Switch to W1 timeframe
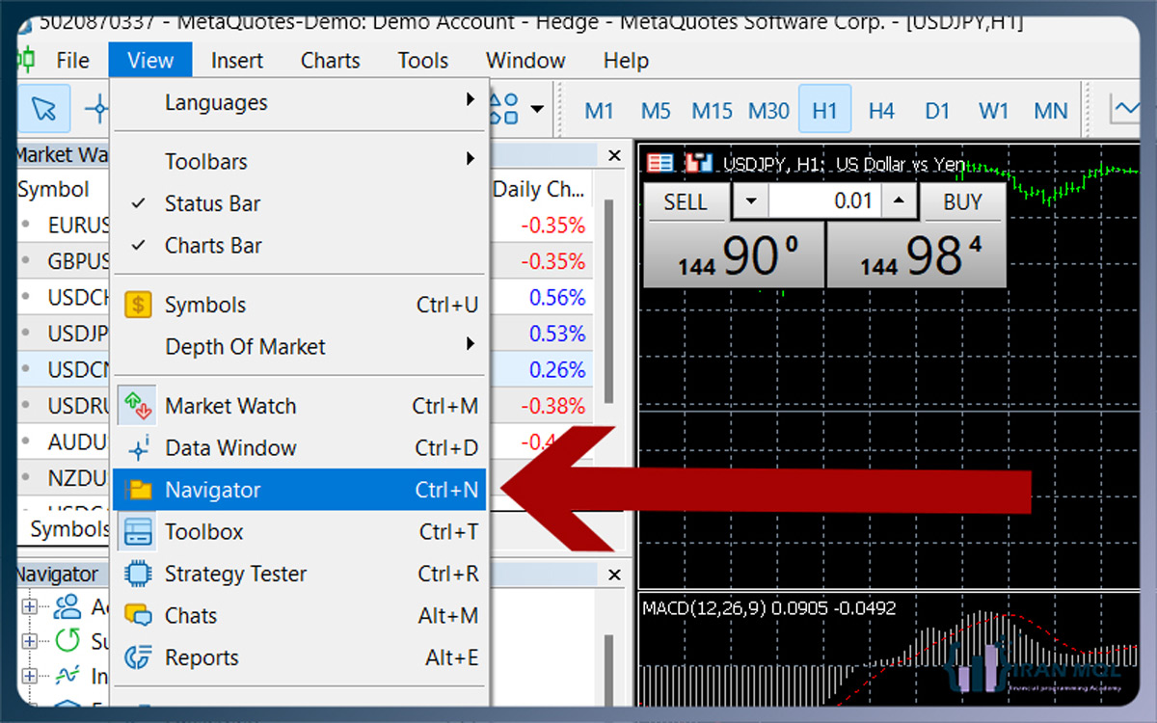Viewport: 1157px width, 723px height. click(x=994, y=110)
